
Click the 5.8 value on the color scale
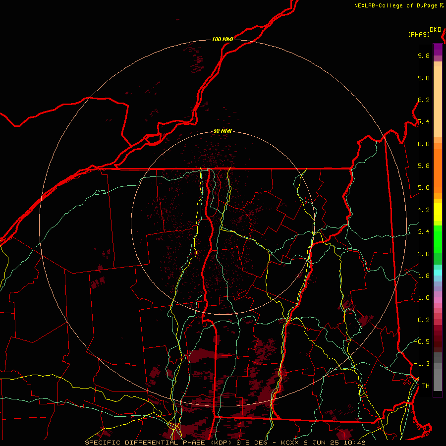(x=424, y=166)
